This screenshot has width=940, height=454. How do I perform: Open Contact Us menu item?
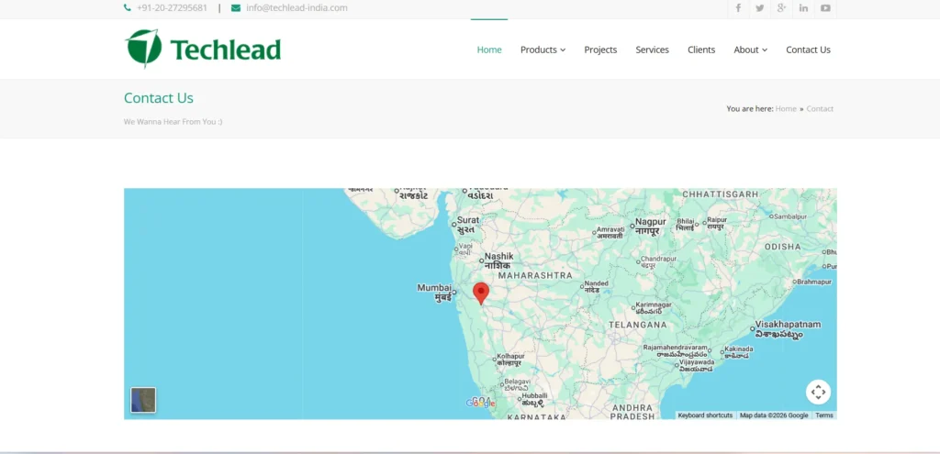pos(808,50)
